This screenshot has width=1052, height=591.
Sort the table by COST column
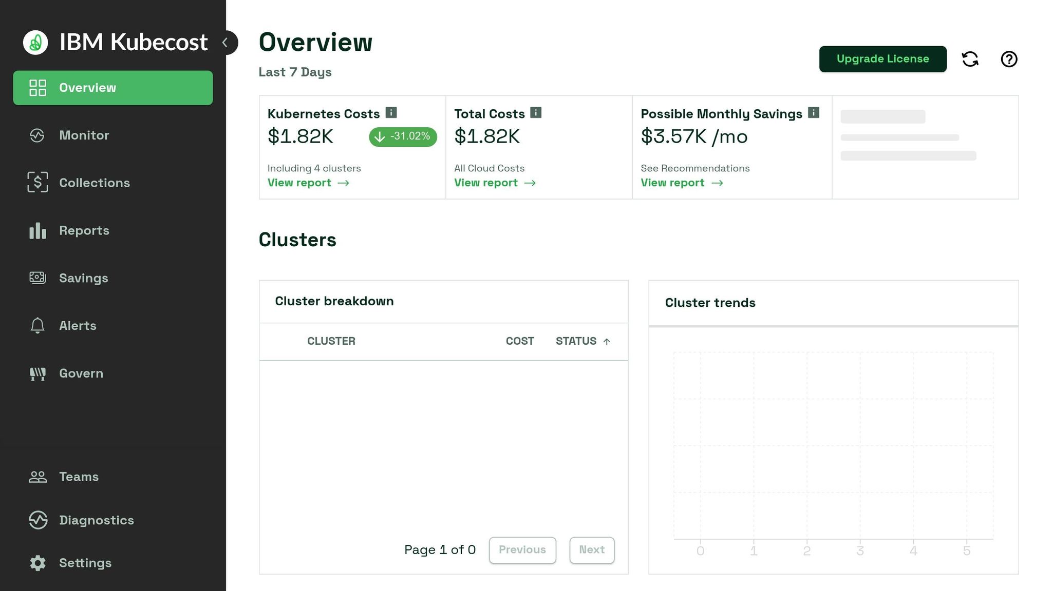pos(519,341)
